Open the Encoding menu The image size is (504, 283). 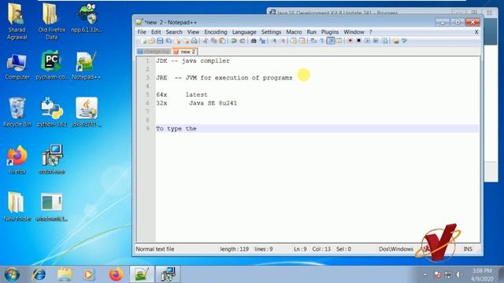216,31
